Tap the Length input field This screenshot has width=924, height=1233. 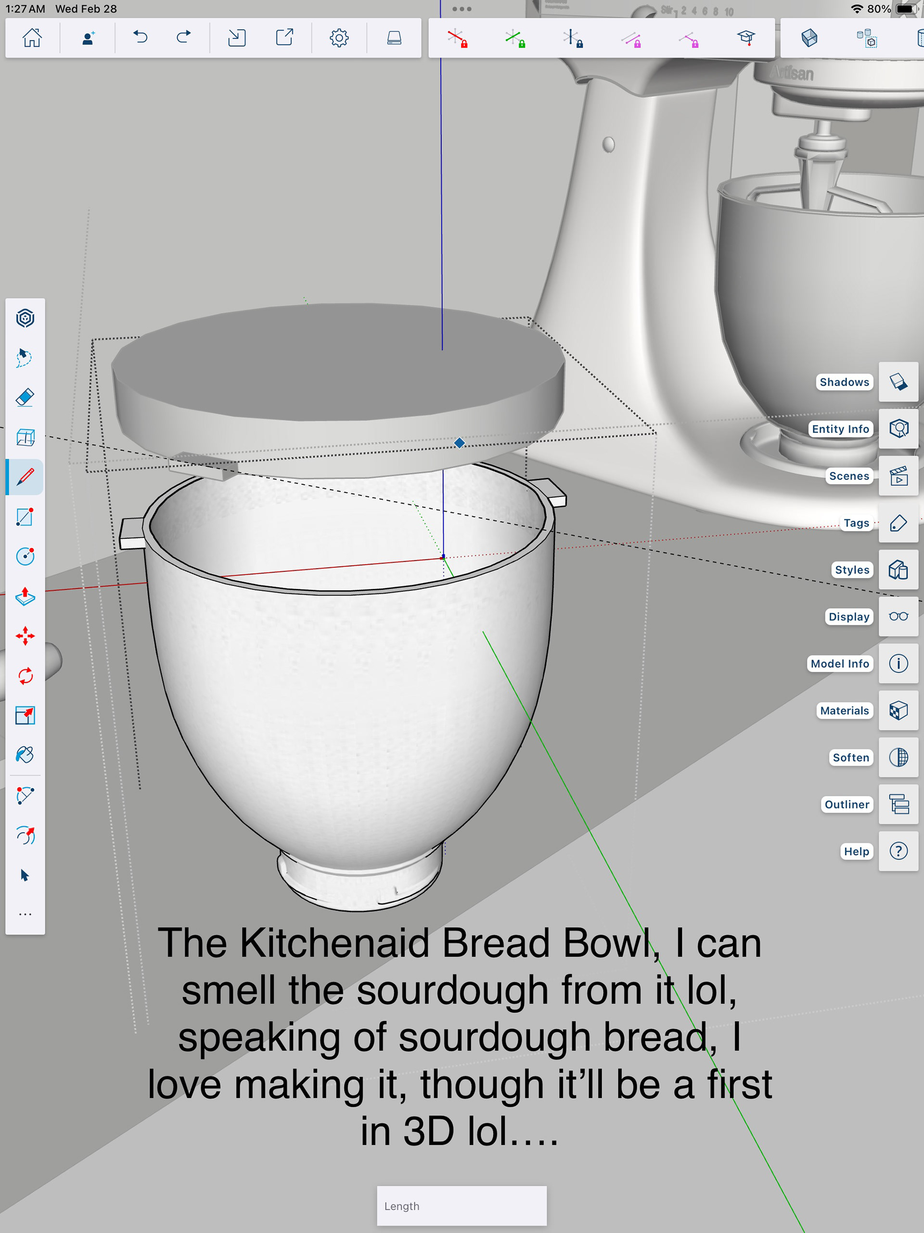pyautogui.click(x=462, y=1206)
